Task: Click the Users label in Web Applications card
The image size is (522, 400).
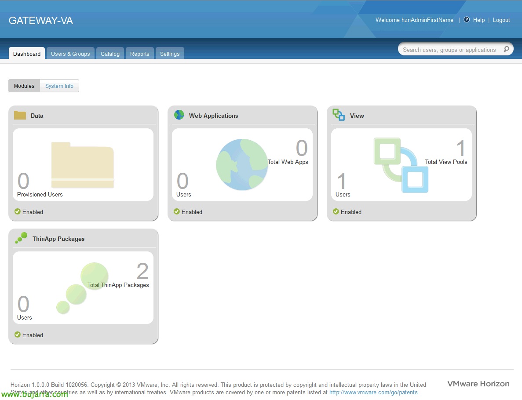Action: 184,194
